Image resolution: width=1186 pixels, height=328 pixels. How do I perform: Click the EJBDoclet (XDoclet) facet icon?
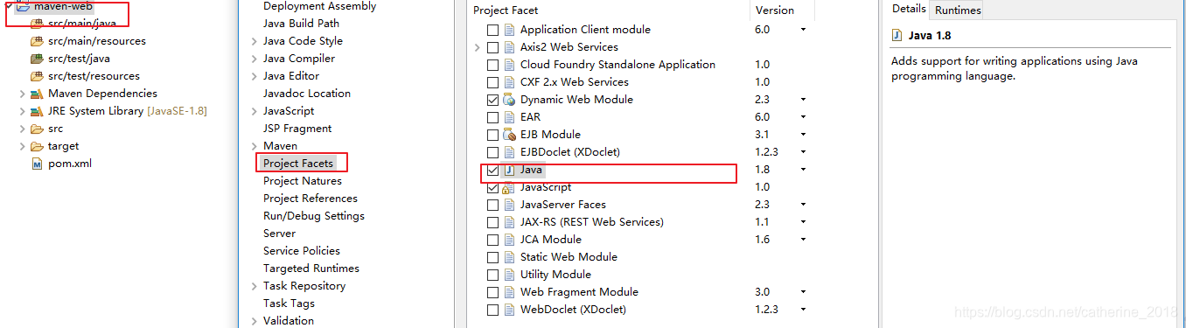click(509, 152)
